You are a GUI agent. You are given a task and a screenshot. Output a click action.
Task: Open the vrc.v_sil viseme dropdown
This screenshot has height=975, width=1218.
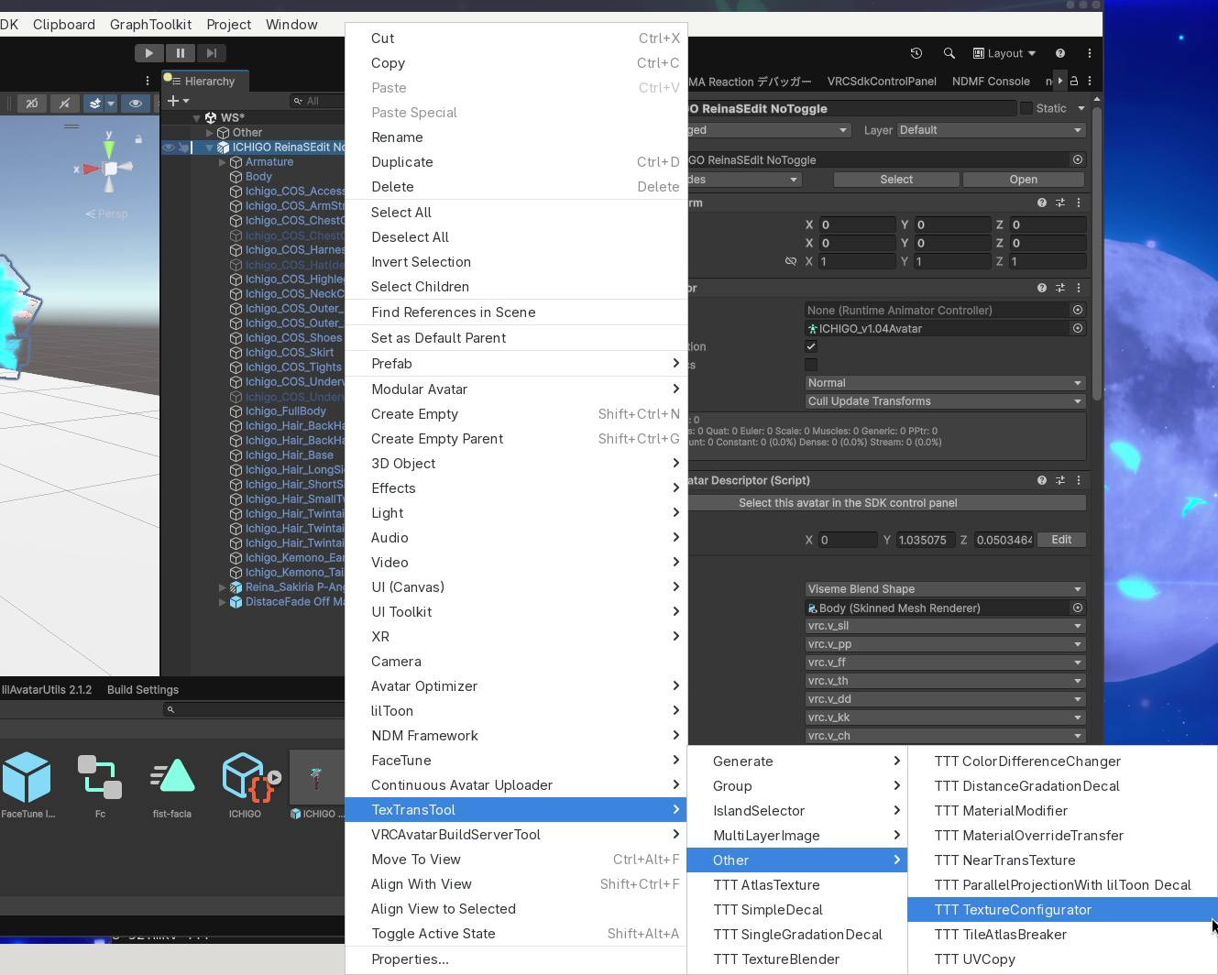pyautogui.click(x=945, y=626)
